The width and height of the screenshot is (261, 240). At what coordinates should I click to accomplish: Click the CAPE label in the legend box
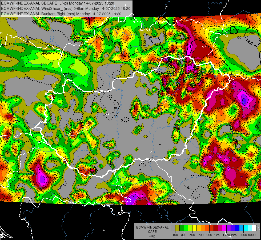(x=152, y=232)
